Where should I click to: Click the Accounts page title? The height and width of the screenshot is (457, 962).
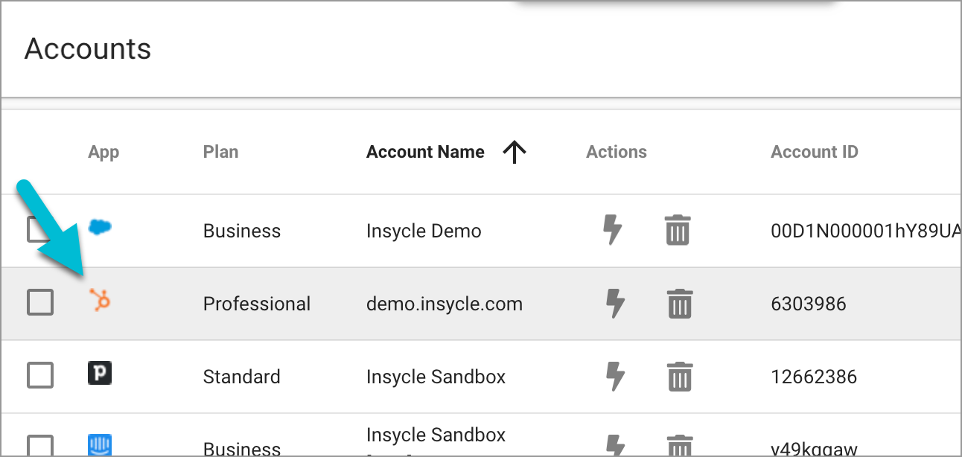pos(87,48)
